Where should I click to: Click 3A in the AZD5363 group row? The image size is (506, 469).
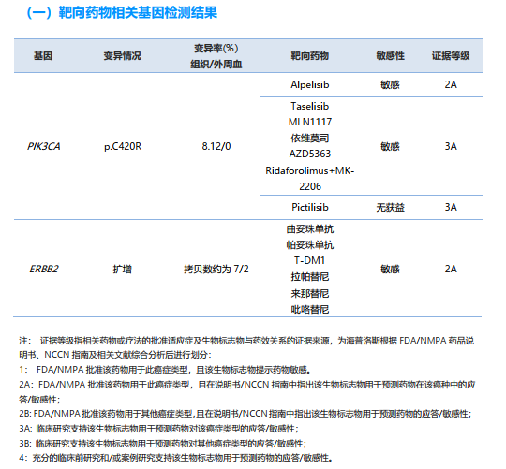coord(451,146)
